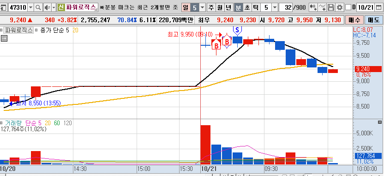Click the gray 120 volume average label
Image resolution: width=384 pixels, height=176 pixels.
click(x=67, y=123)
